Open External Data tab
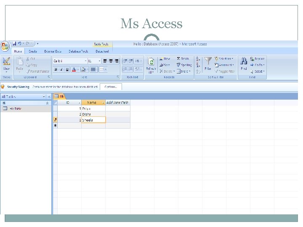The height and width of the screenshot is (227, 303). [53, 51]
